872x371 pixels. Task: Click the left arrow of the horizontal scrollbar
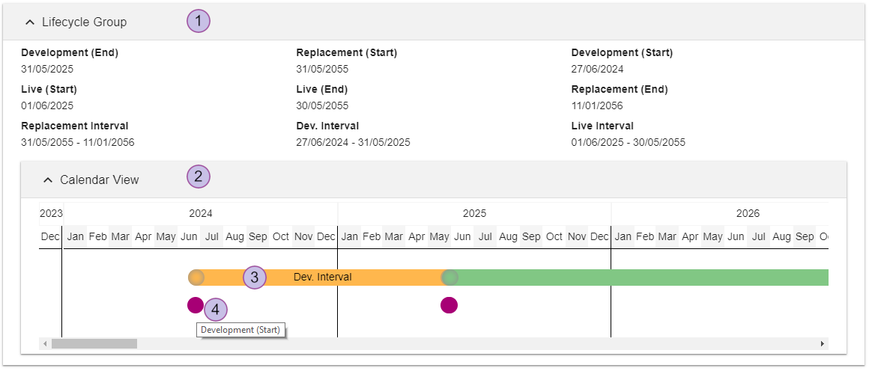(x=45, y=344)
